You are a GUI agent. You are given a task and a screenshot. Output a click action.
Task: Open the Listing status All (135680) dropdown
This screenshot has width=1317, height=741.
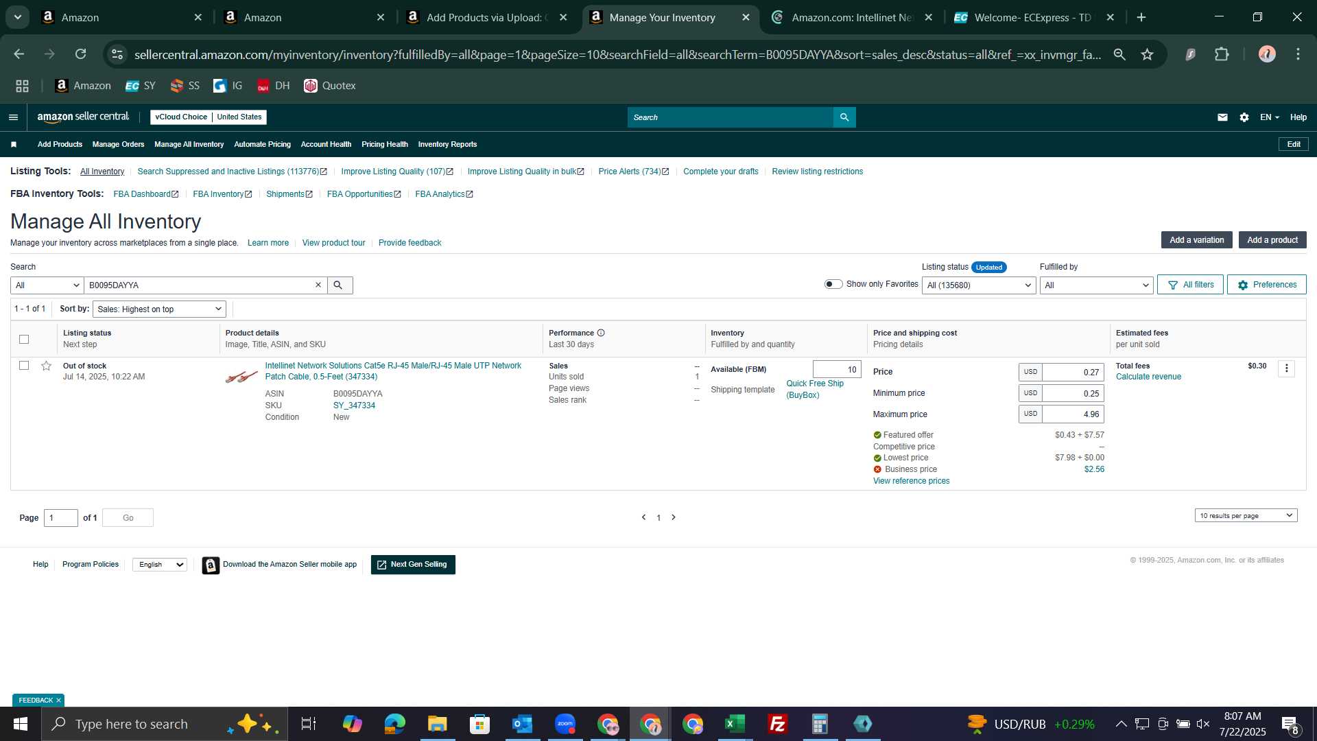tap(979, 285)
